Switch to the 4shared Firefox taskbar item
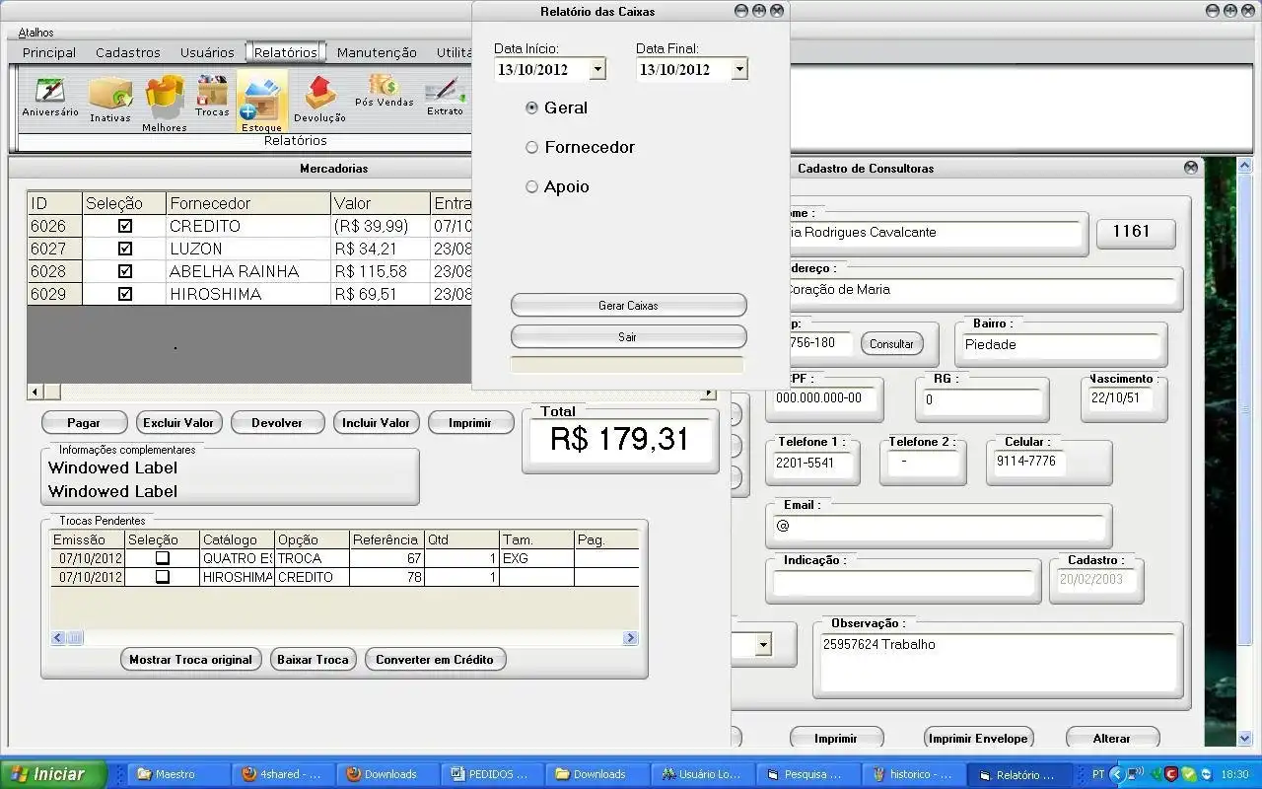Viewport: 1262px width, 789px height. tap(282, 774)
